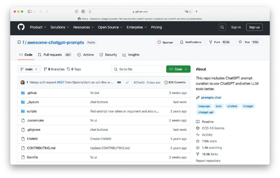Screen dimensions: 280x178
Task: Click the Activity pulse icon
Action: tap(198, 135)
